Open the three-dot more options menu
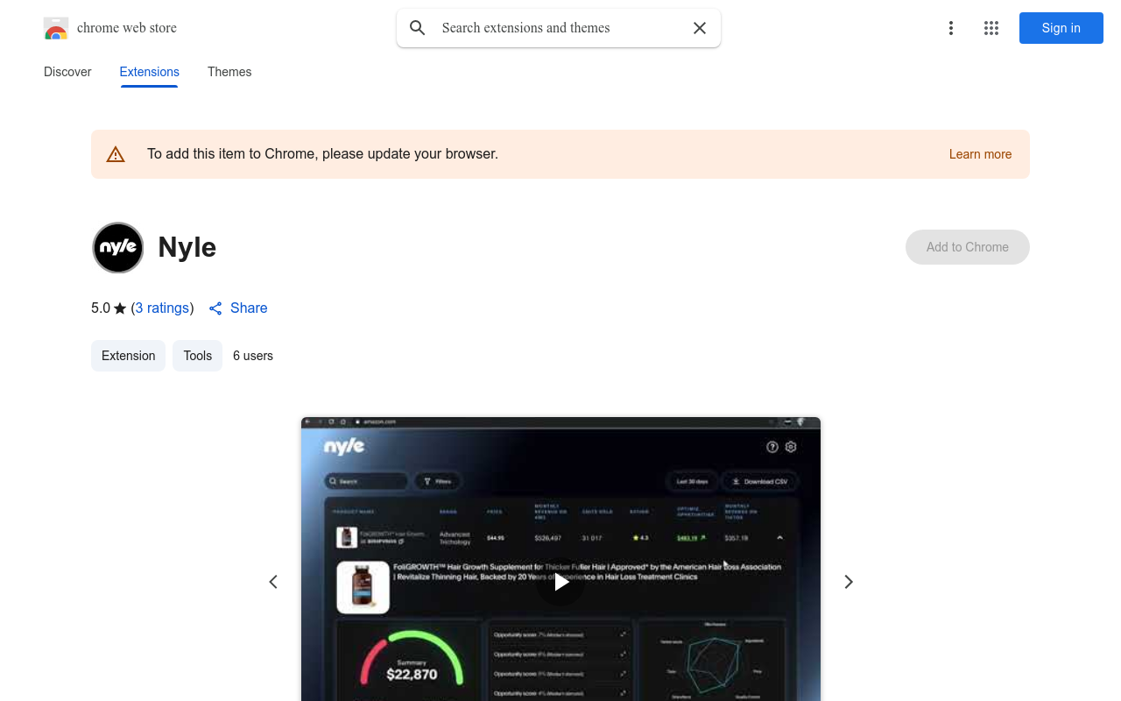Viewport: 1121px width, 701px height. click(x=950, y=28)
